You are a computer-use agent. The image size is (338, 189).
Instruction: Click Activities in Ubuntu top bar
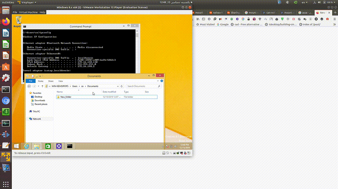click(8, 2)
